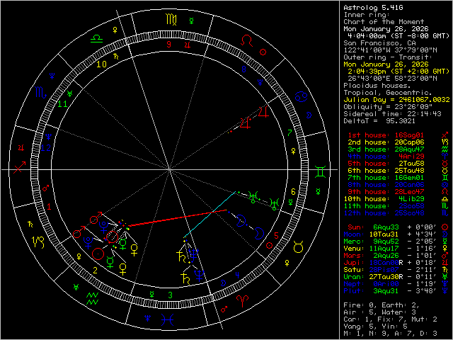This screenshot has height=340, width=453.
Task: Click house number 9 on the wheel
Action: pos(168,43)
